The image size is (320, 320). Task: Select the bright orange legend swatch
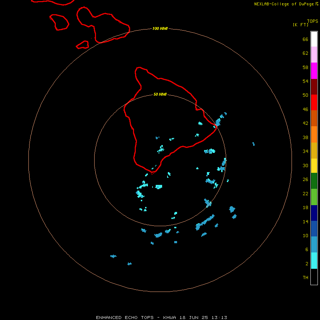(x=314, y=134)
